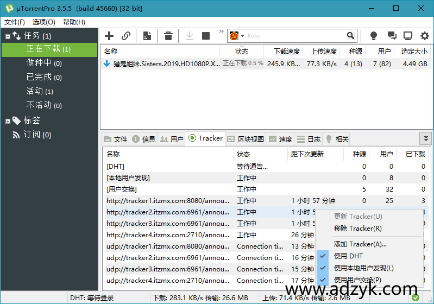
Task: Select http://tracker4.itzmx.com:2710 tracker row
Action: [209, 235]
